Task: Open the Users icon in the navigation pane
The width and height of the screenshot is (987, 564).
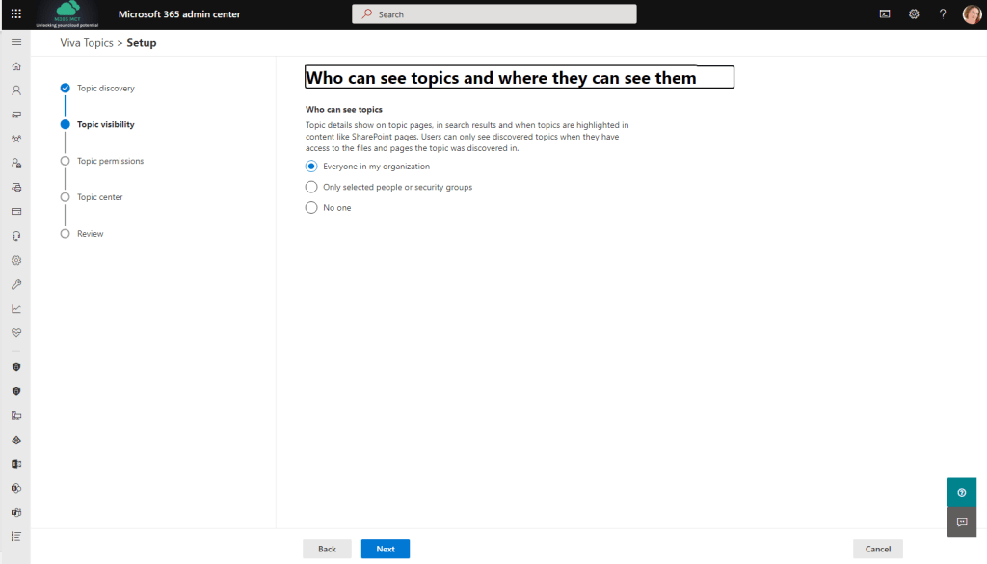Action: point(15,90)
